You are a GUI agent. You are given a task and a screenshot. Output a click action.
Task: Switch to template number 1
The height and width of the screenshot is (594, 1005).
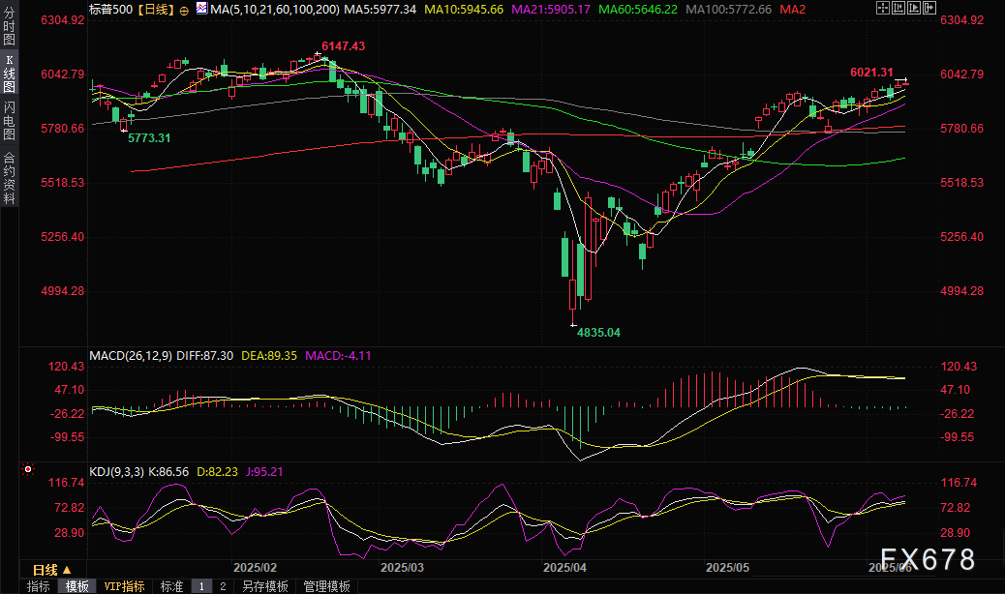(x=201, y=586)
